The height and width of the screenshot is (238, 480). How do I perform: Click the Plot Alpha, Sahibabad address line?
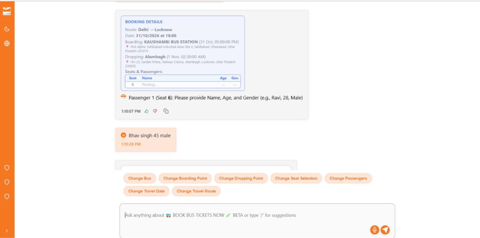[180, 49]
